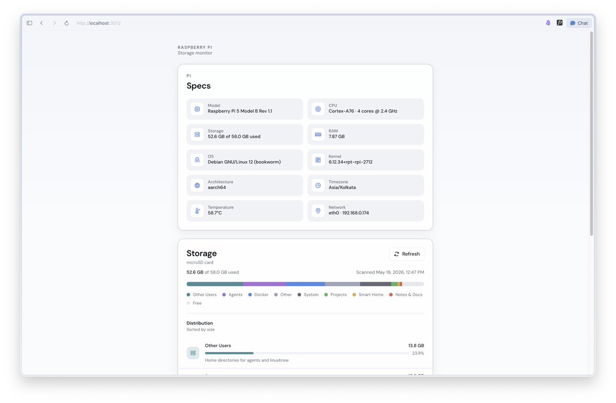Click the Specs heading
This screenshot has height=403, width=616.
[x=199, y=86]
